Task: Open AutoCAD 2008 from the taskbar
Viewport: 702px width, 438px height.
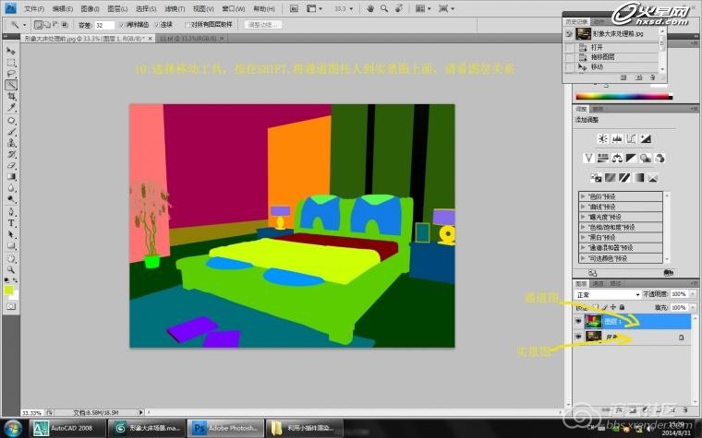Action: click(67, 428)
